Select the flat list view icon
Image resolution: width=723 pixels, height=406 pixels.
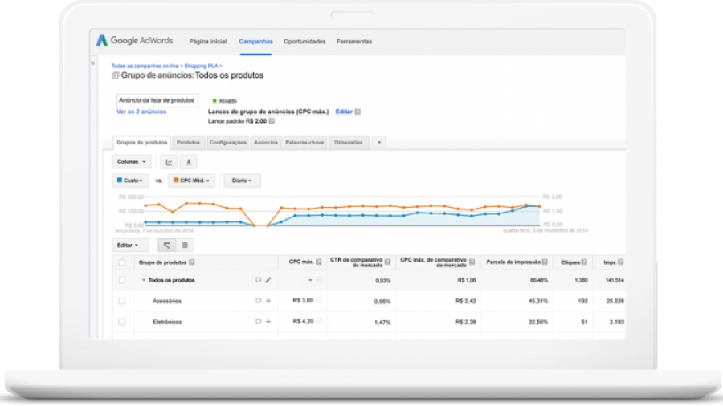[x=185, y=246]
